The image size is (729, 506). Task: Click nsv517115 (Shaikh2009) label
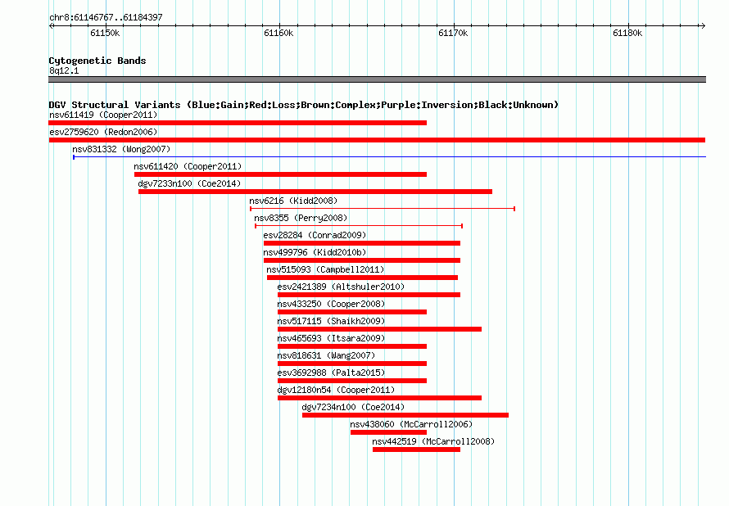click(x=331, y=321)
